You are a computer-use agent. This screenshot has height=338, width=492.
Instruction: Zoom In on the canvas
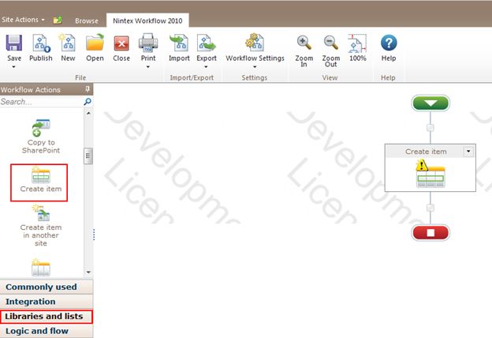click(x=304, y=51)
